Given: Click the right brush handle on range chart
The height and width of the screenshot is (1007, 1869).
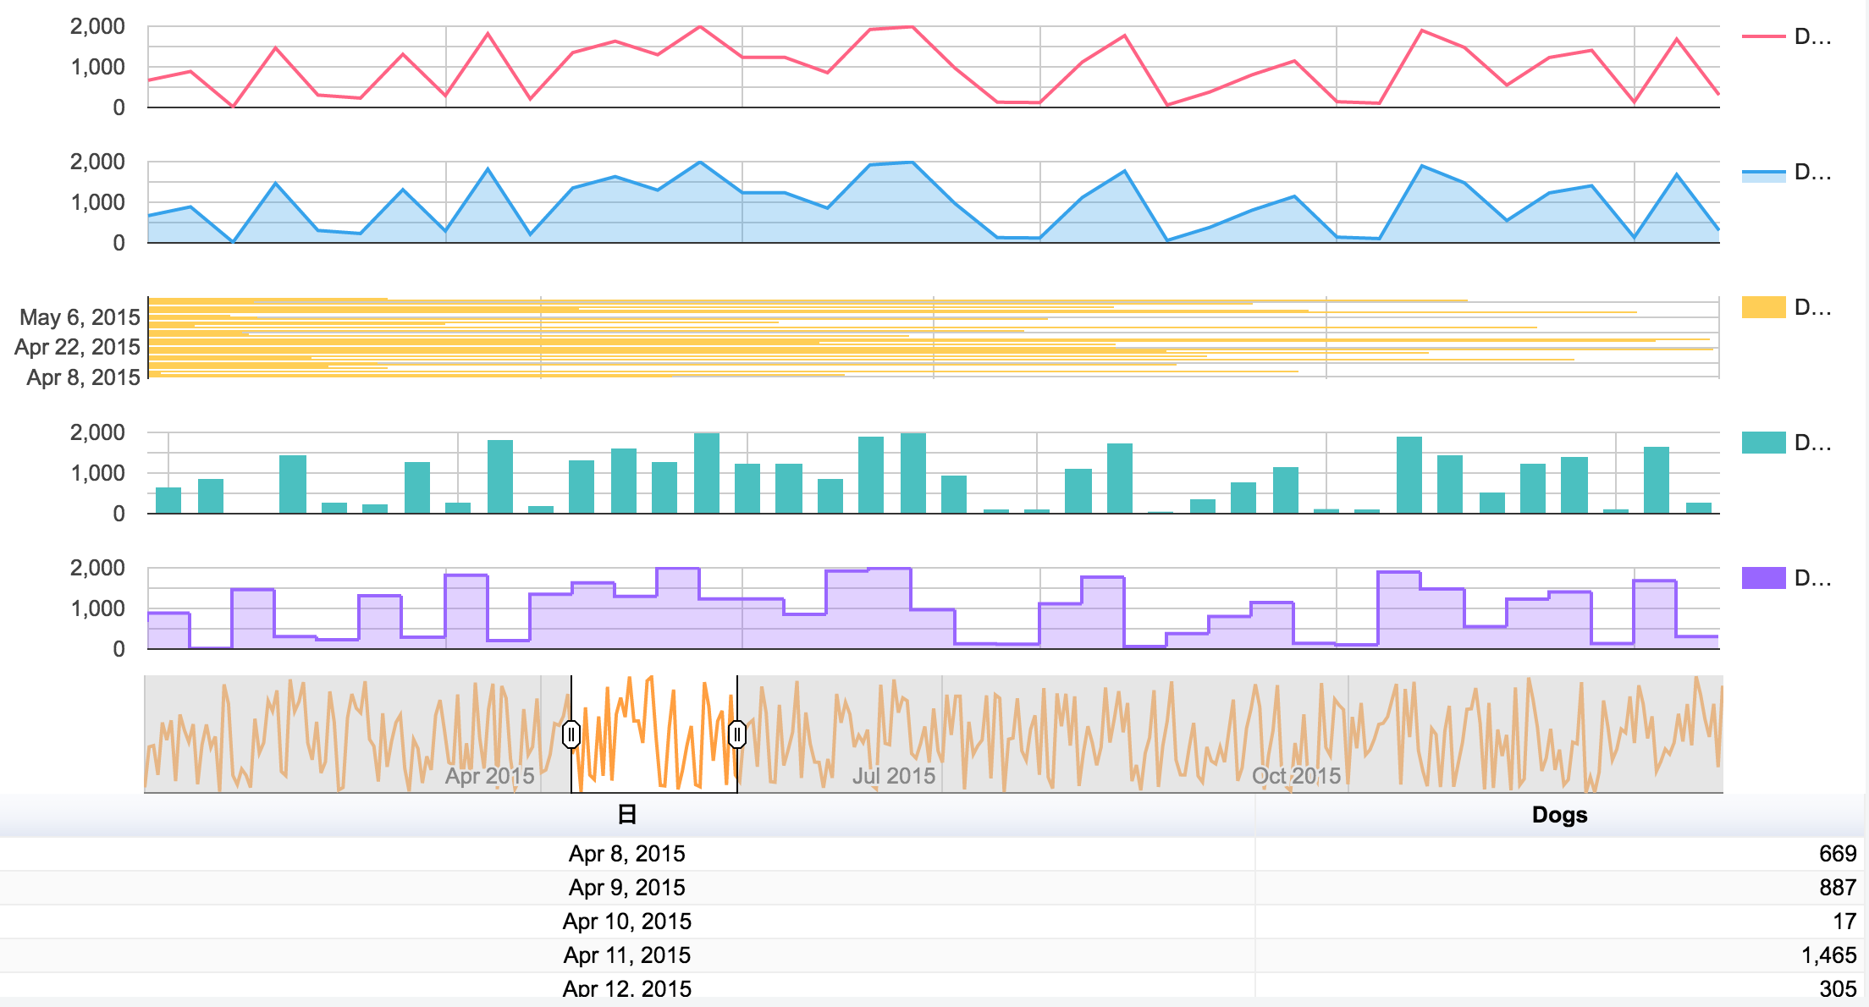Looking at the screenshot, I should [737, 735].
